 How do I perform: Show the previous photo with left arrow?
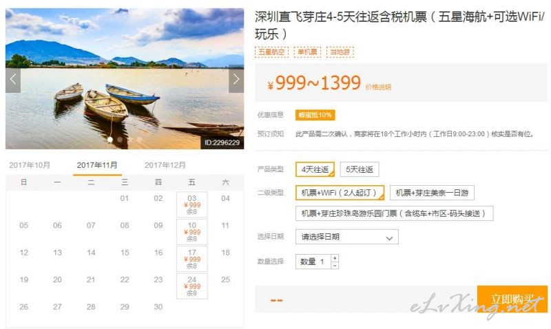[13, 80]
